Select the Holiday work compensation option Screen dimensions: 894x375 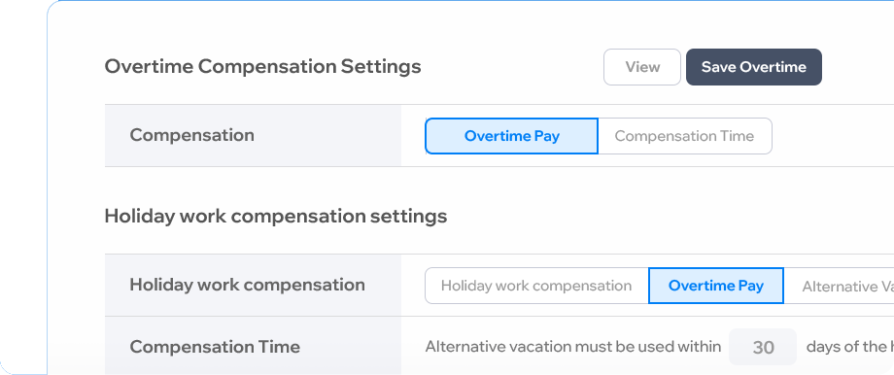click(536, 286)
